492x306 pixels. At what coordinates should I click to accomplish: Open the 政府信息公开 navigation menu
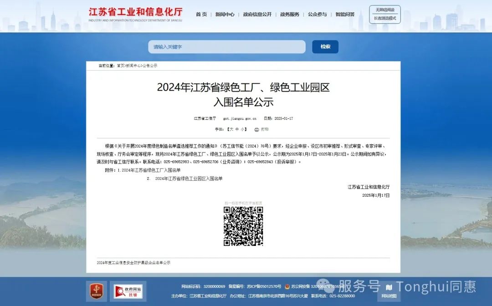click(x=257, y=15)
